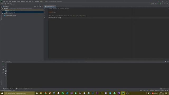Click Python interpreter selector in status bar
Image resolution: width=169 pixels, height=95 pixels.
(159, 91)
